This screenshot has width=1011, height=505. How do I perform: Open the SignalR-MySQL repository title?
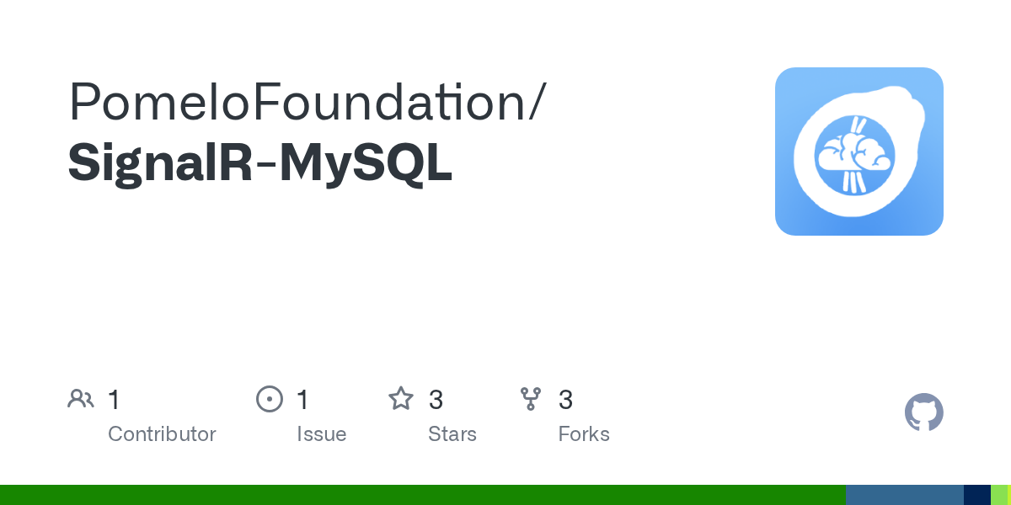(260, 162)
